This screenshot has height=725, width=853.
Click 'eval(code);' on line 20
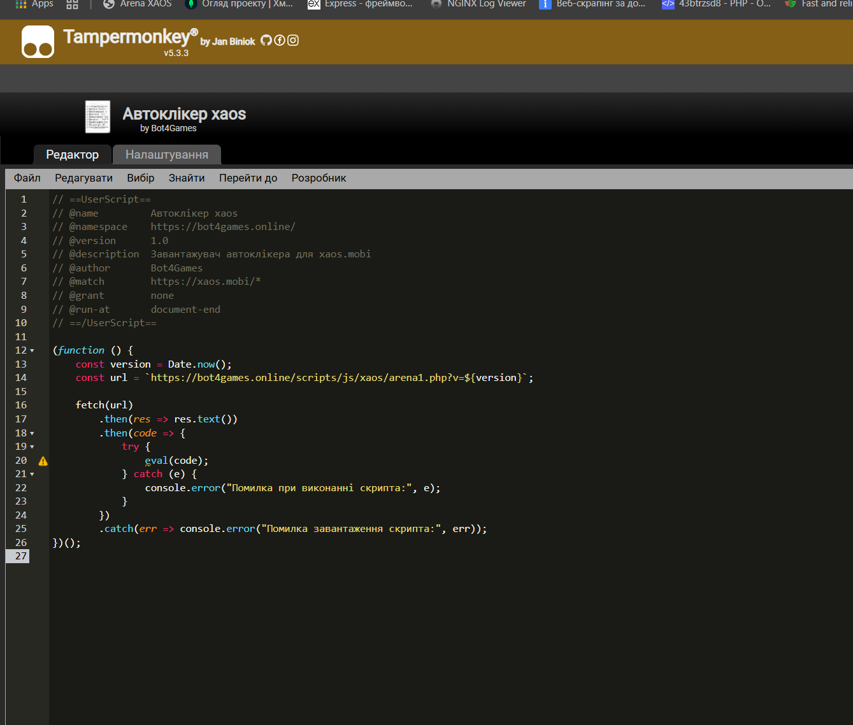tap(176, 461)
